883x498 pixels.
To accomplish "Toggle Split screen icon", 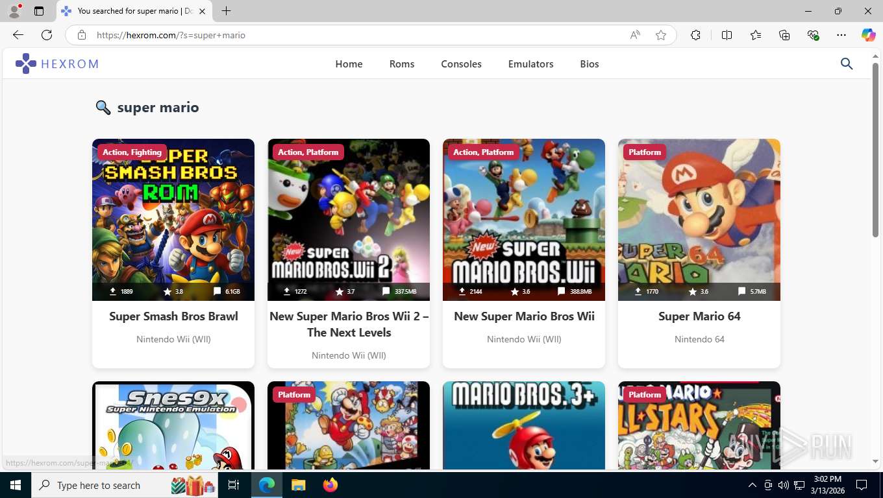I will pos(727,35).
